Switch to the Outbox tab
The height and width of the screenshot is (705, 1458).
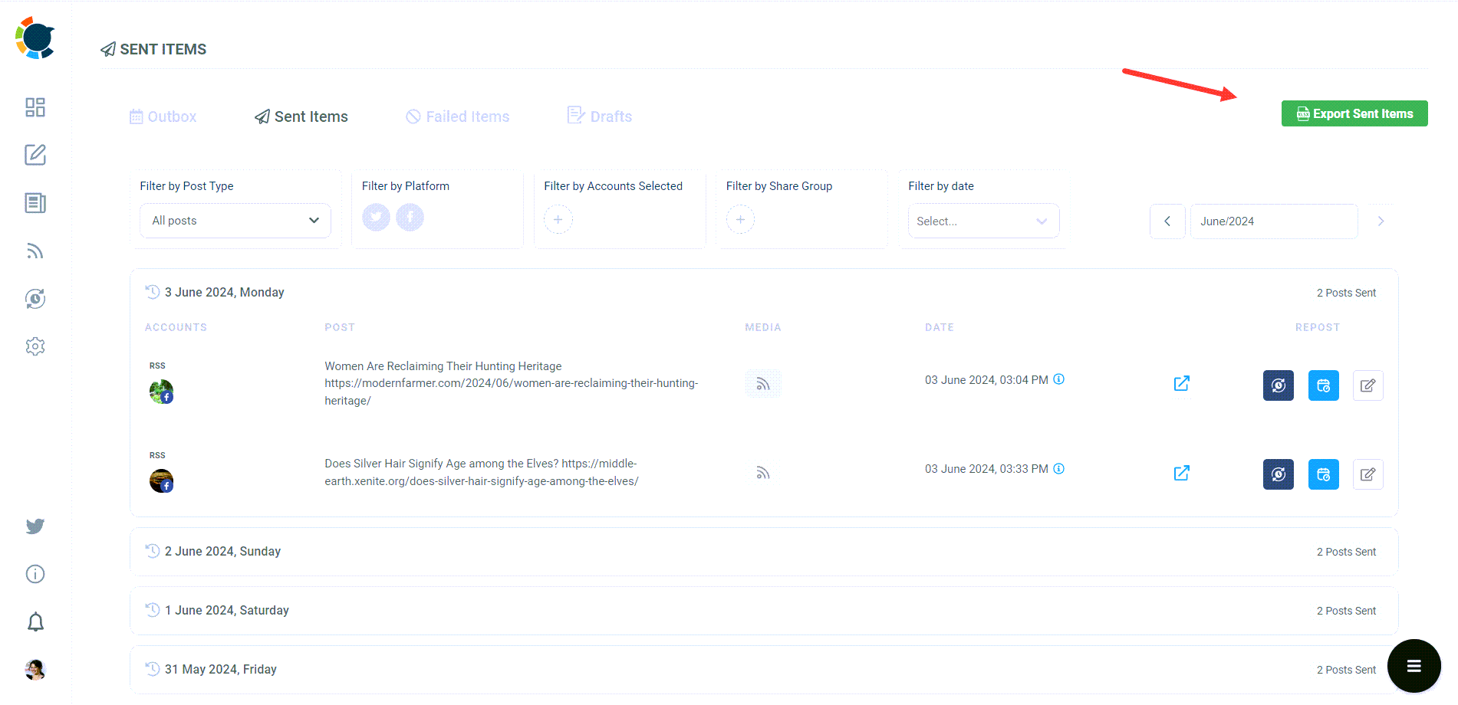click(x=163, y=116)
